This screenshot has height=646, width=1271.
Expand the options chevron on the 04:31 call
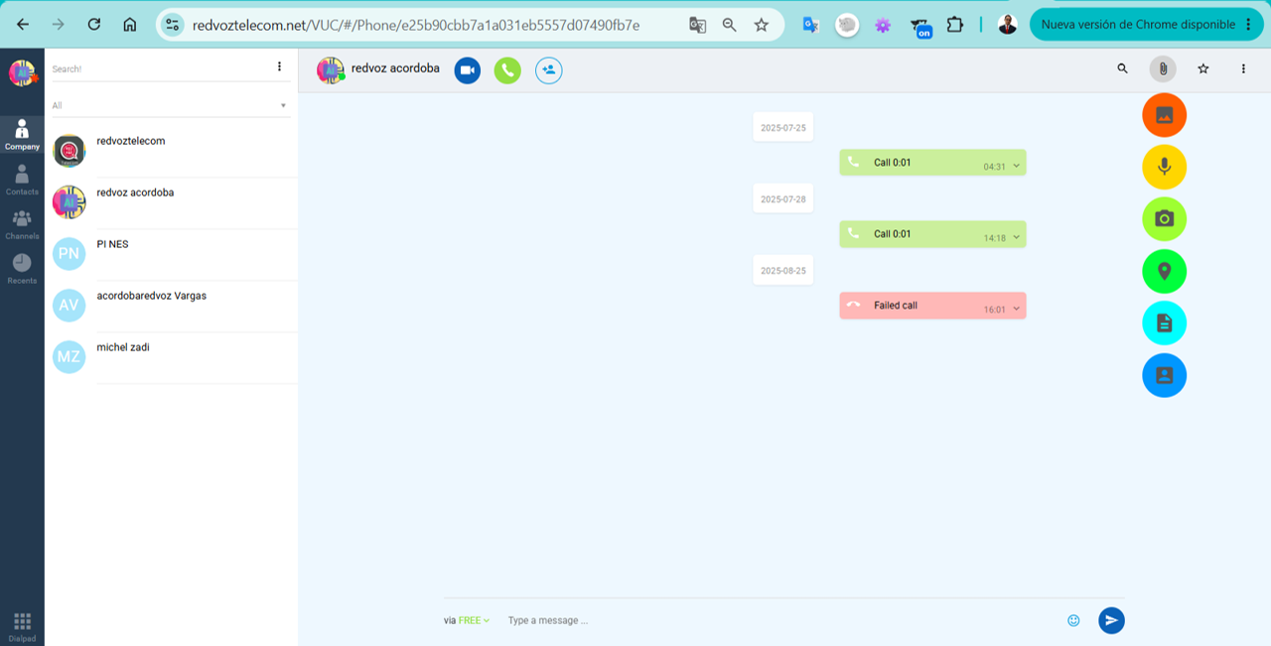click(x=1017, y=167)
